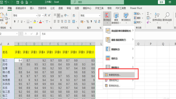Viewport: 176px width, 99px height.
Task: Toggle Italic formatting
Action: (18, 21)
